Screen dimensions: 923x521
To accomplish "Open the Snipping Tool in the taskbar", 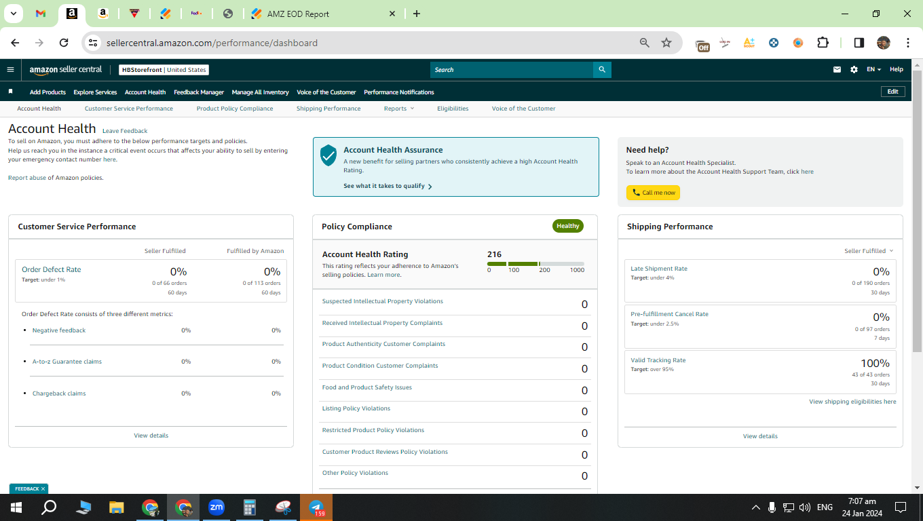I will (283, 507).
